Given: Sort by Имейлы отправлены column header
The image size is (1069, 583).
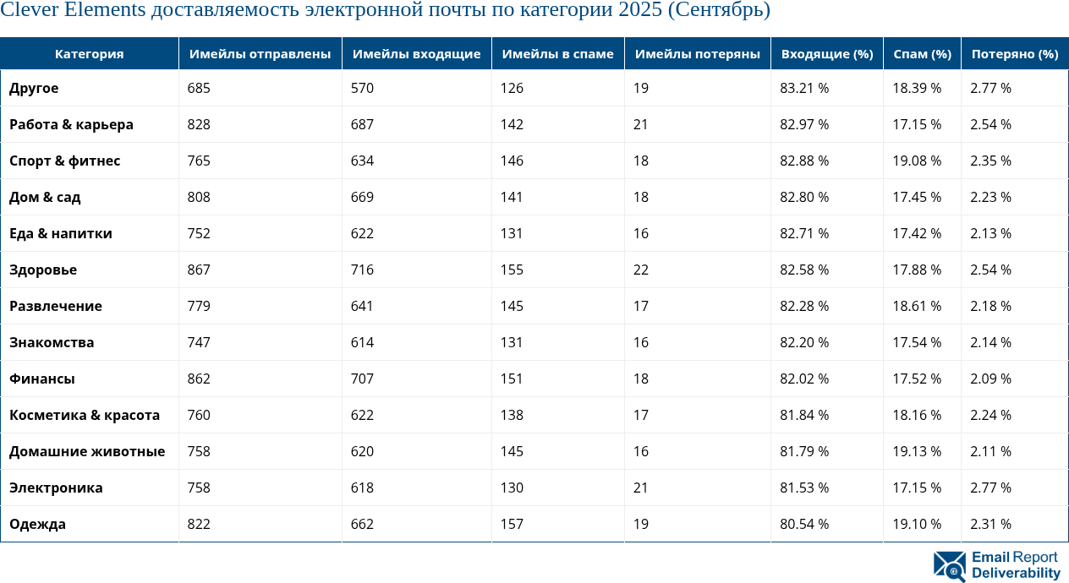Looking at the screenshot, I should tap(260, 54).
